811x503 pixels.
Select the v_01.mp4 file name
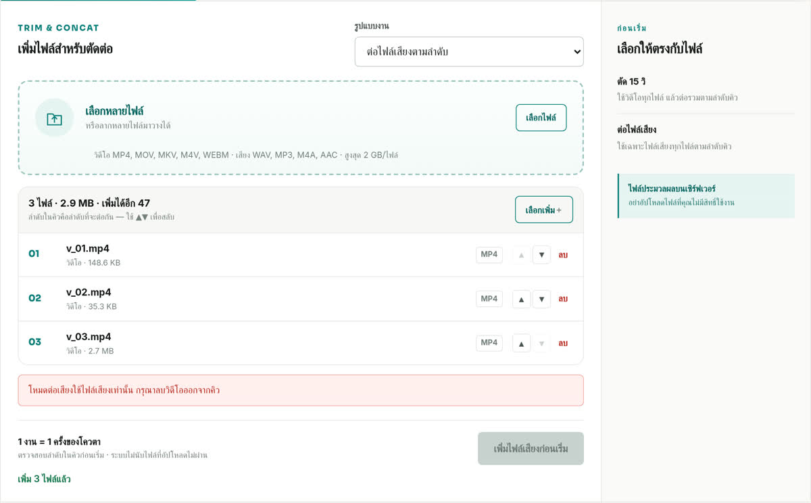(x=88, y=248)
